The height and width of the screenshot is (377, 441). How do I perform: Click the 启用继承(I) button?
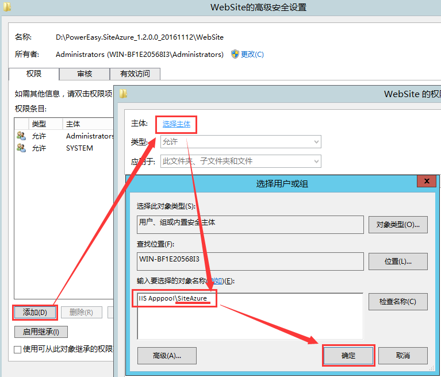(x=41, y=332)
